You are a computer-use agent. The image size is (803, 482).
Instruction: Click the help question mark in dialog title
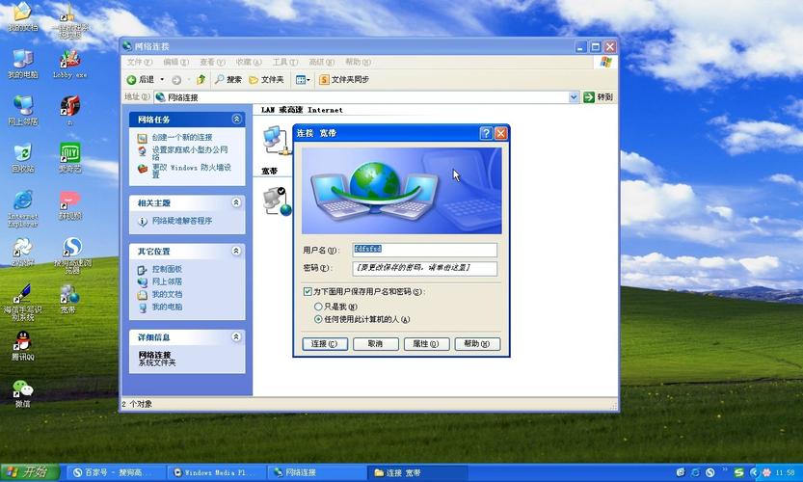pyautogui.click(x=486, y=133)
